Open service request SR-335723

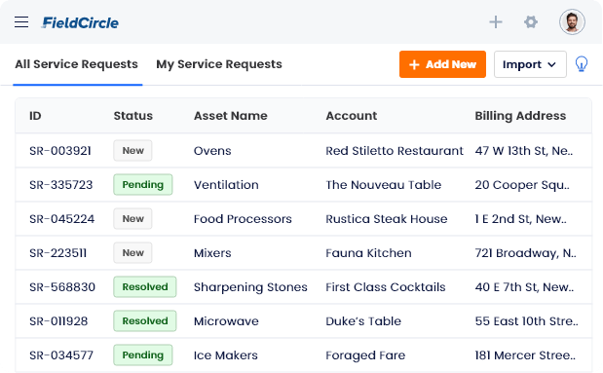pos(61,185)
